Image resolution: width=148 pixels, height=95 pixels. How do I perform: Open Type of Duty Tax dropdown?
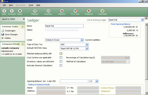tap(87, 45)
